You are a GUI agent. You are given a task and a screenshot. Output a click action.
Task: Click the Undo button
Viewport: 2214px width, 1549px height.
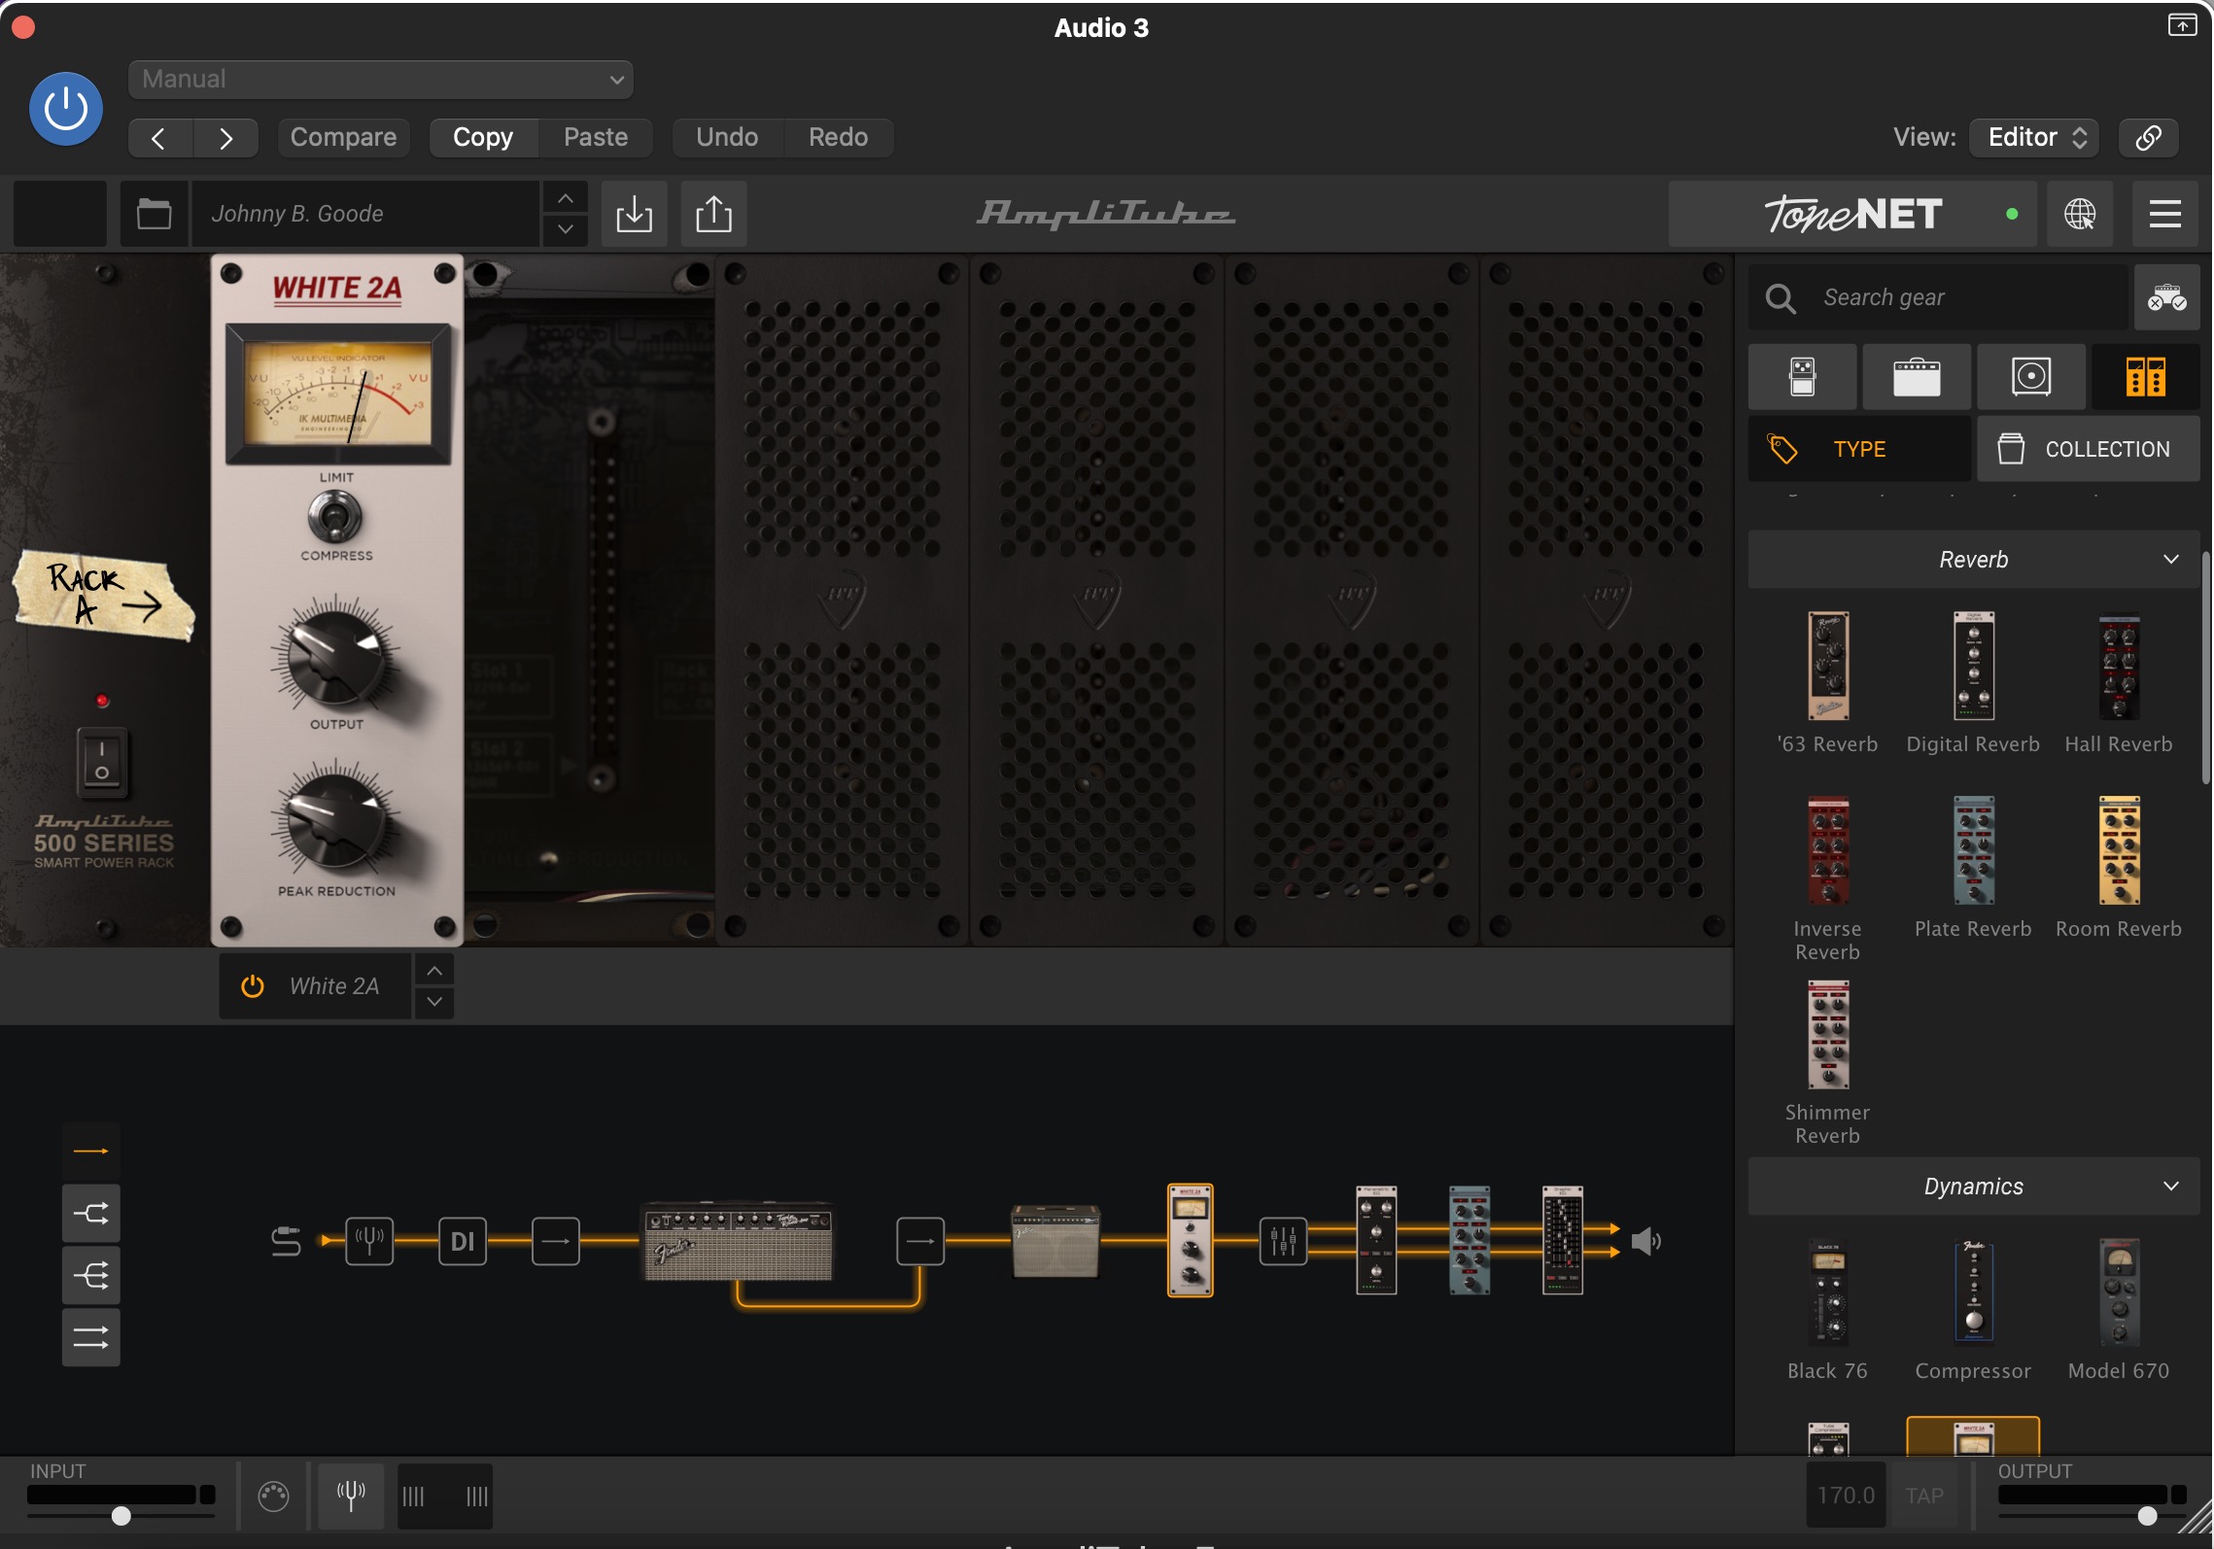pyautogui.click(x=727, y=137)
